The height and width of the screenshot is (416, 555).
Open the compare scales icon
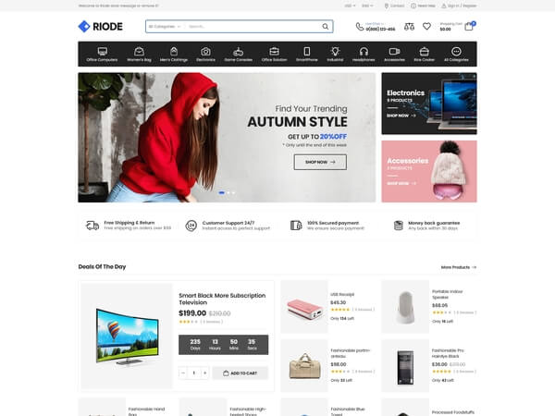tap(409, 27)
